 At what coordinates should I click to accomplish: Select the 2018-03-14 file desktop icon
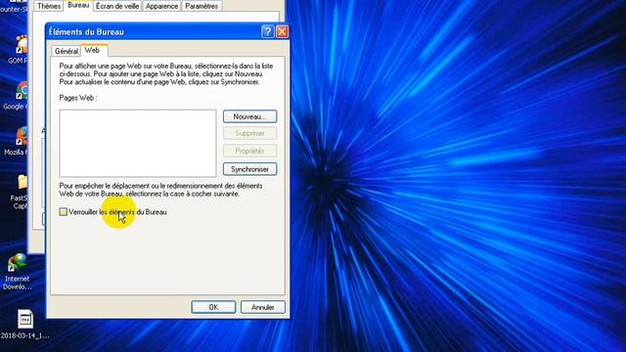coord(24,325)
